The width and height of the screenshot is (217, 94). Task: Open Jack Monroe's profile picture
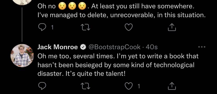pos(22,55)
